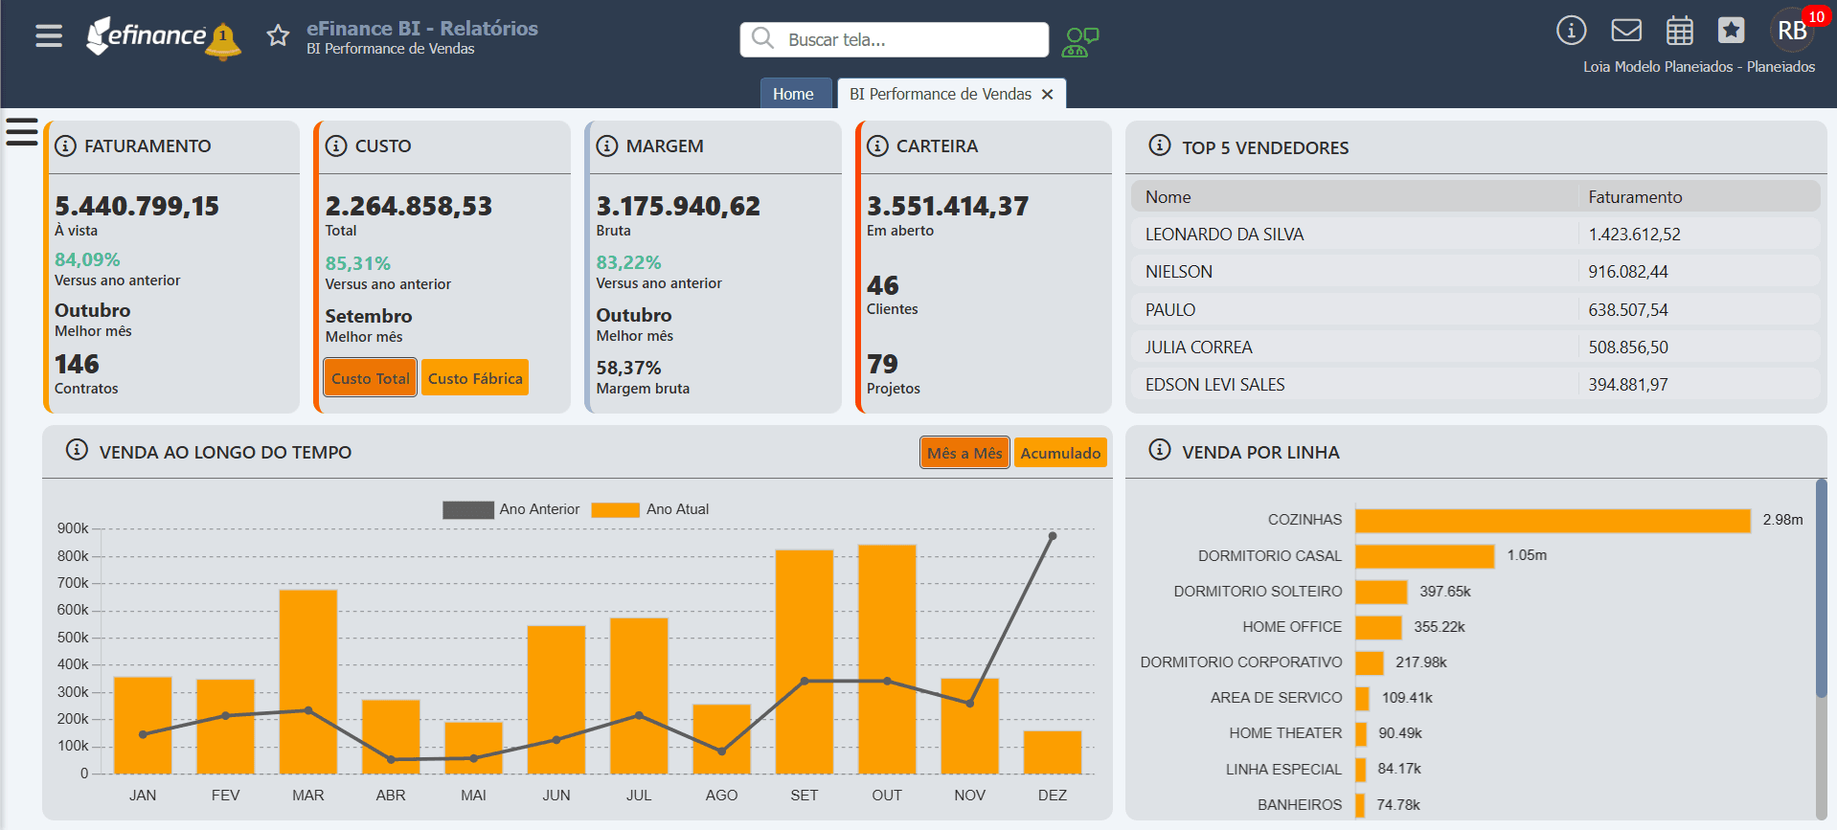Show info for the FATURAMENTO card

tap(65, 146)
